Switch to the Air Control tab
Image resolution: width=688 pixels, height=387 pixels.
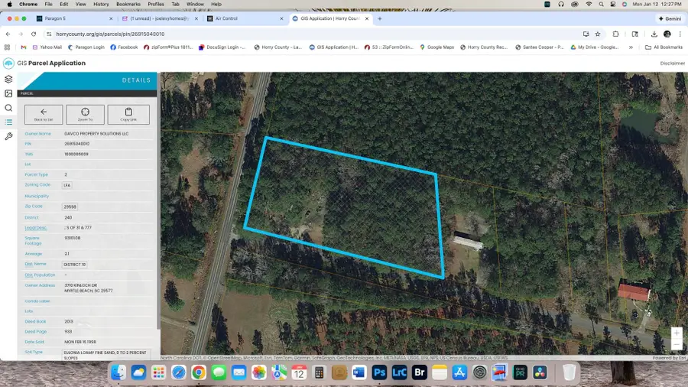tap(245, 18)
